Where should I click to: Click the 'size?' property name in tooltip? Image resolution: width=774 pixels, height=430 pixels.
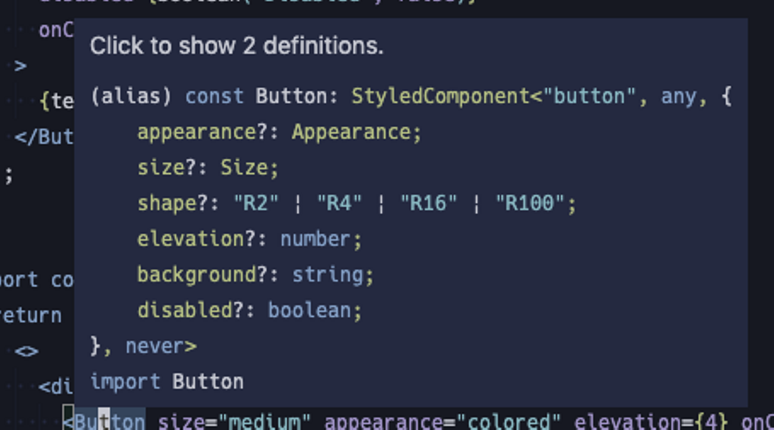[167, 167]
